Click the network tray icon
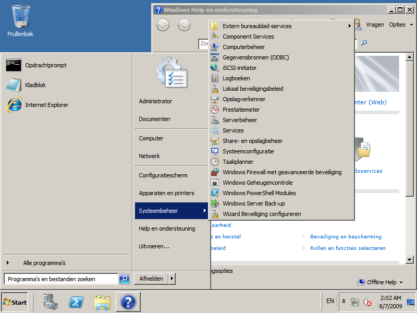Screen dimensions: 417x313 pos(355,302)
